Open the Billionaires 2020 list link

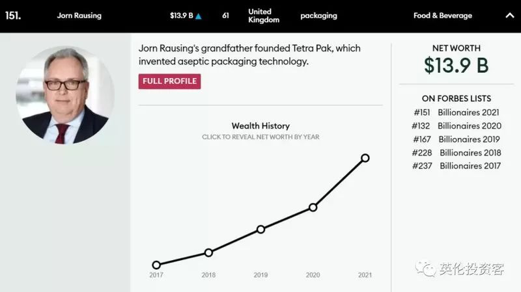point(469,126)
